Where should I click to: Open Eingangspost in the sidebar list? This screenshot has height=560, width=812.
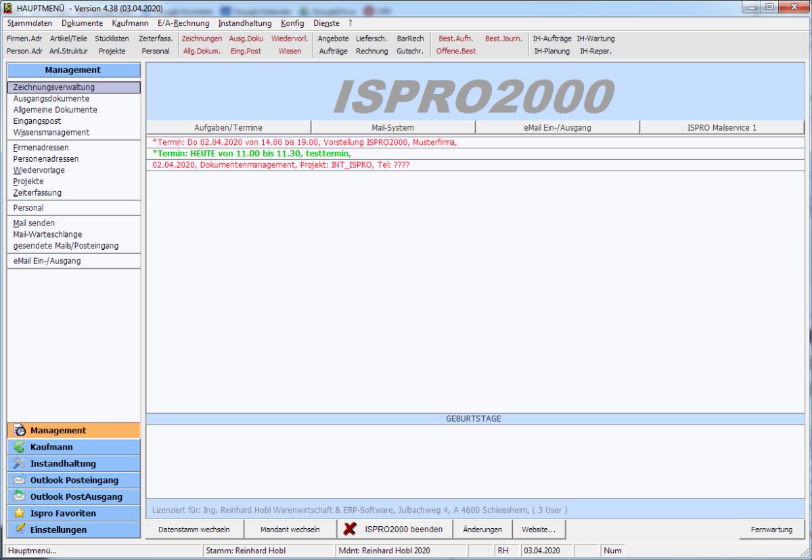(x=37, y=121)
